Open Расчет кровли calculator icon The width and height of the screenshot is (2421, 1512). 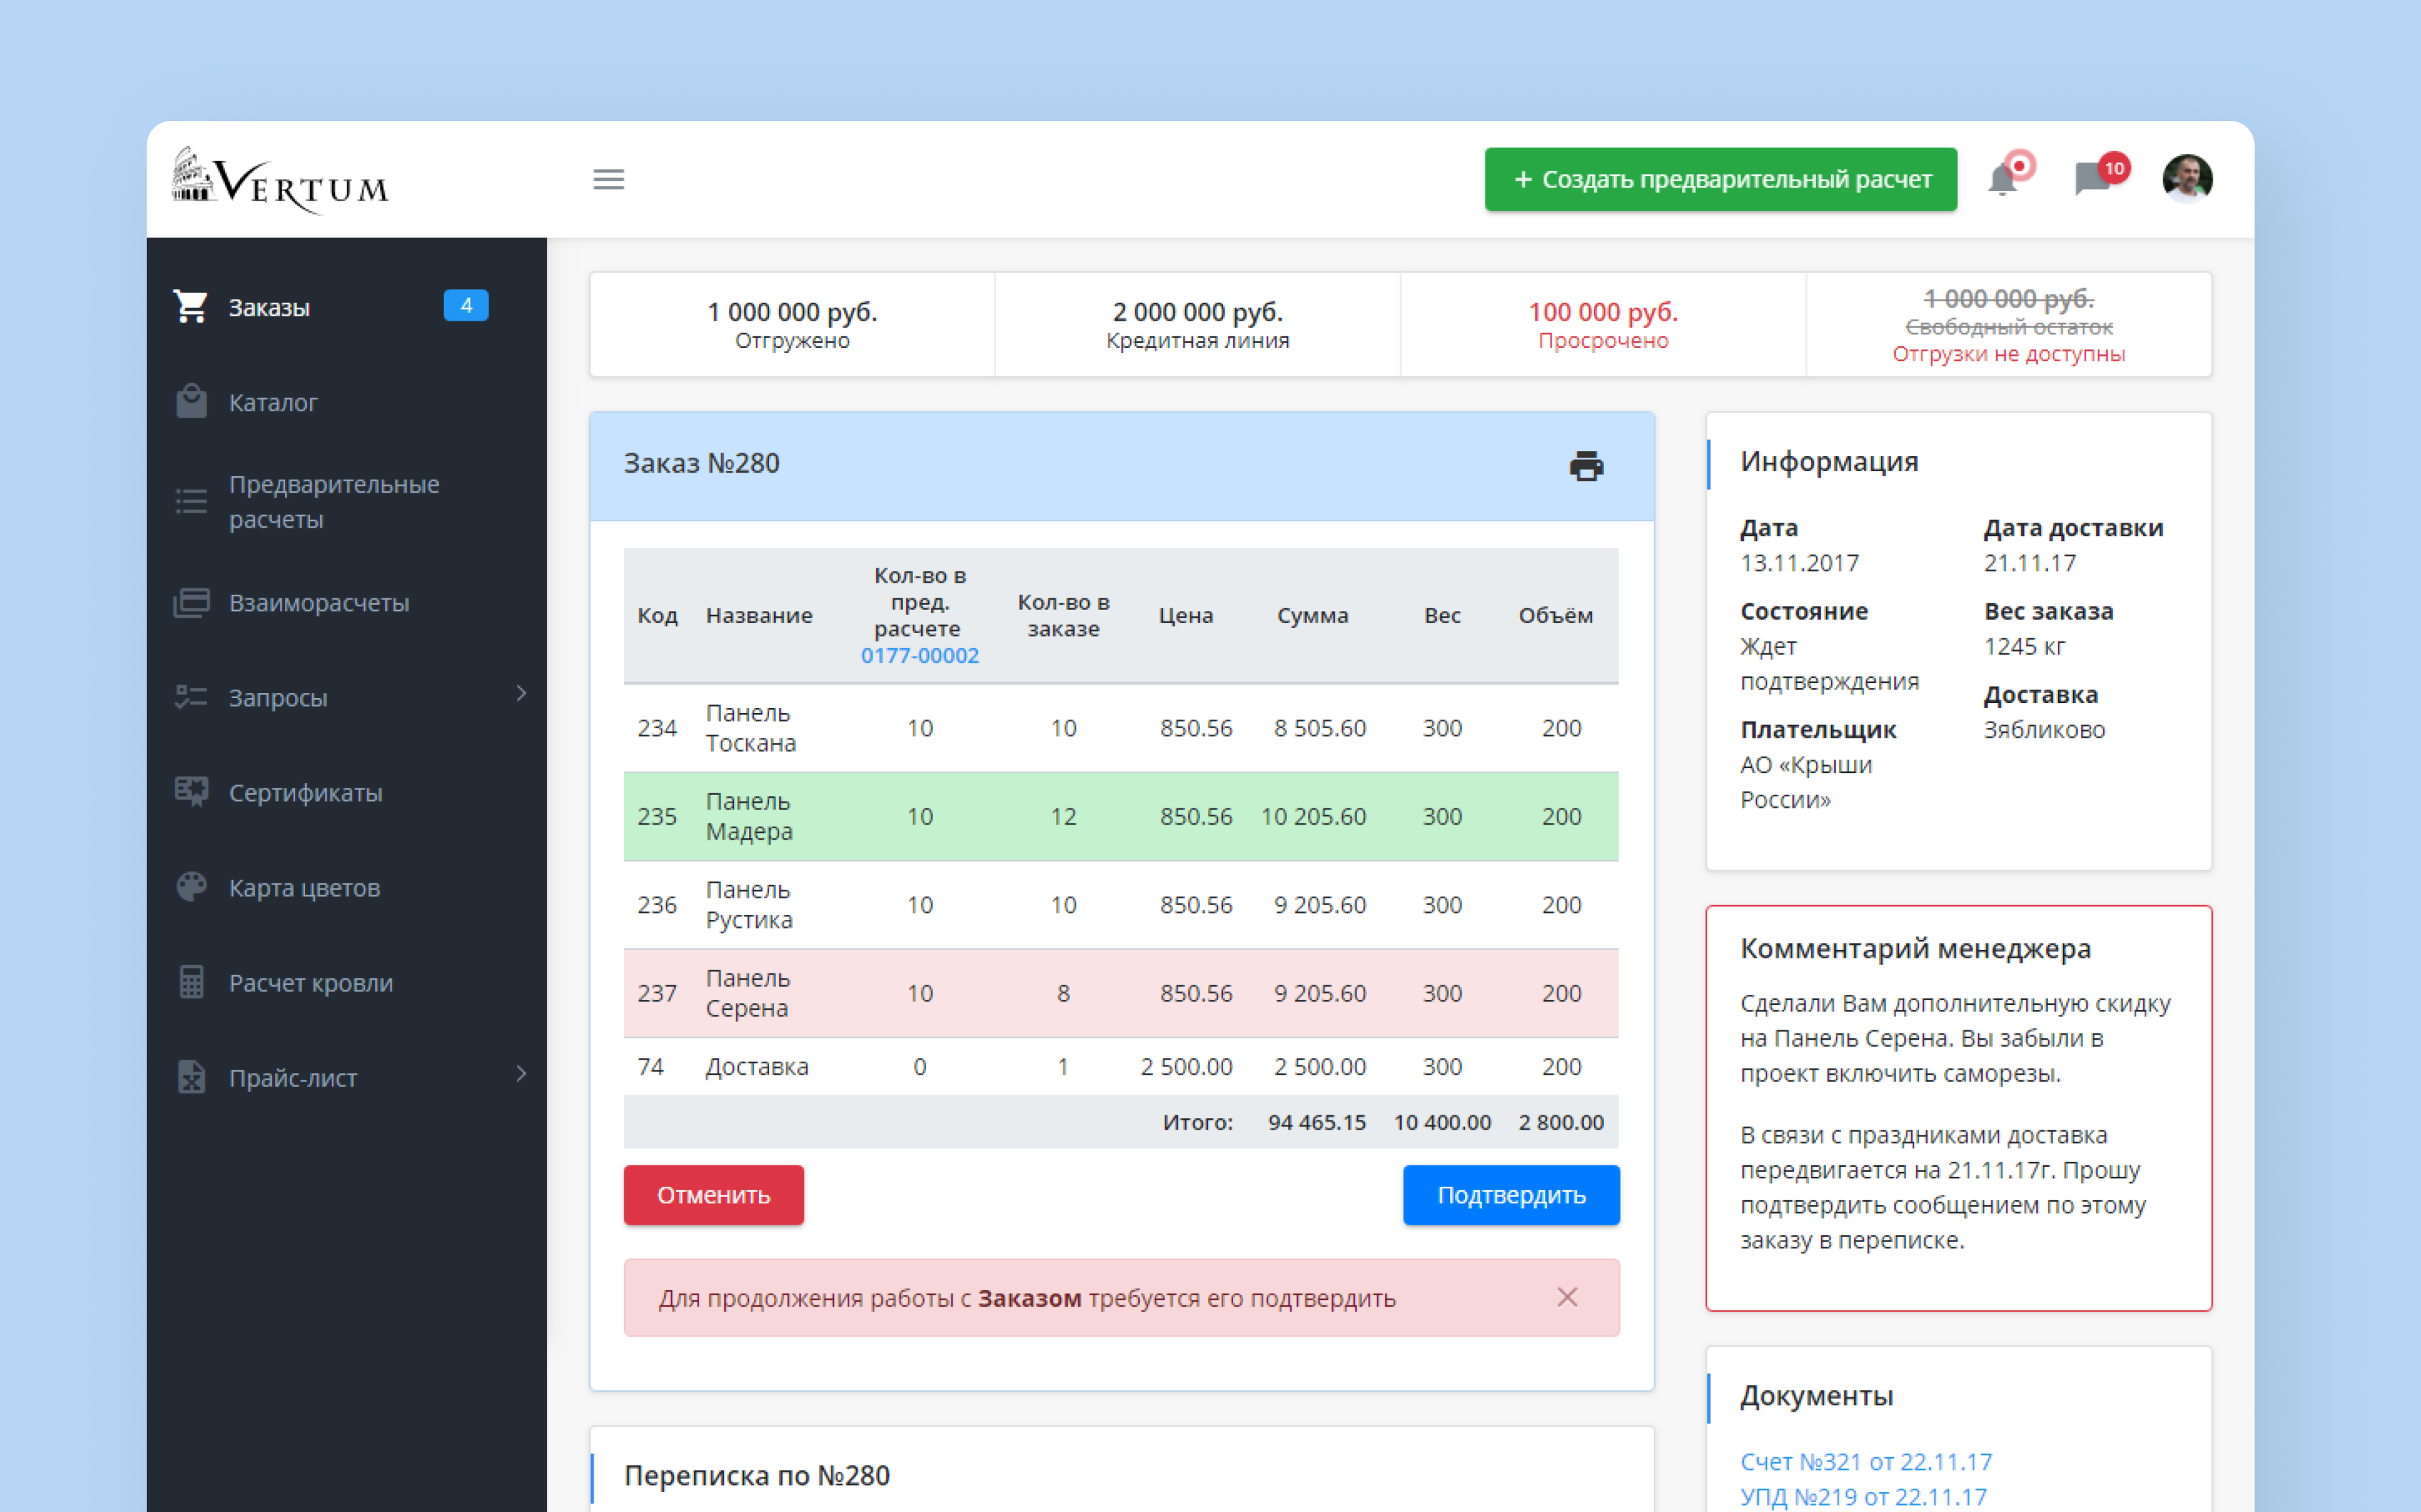point(191,982)
